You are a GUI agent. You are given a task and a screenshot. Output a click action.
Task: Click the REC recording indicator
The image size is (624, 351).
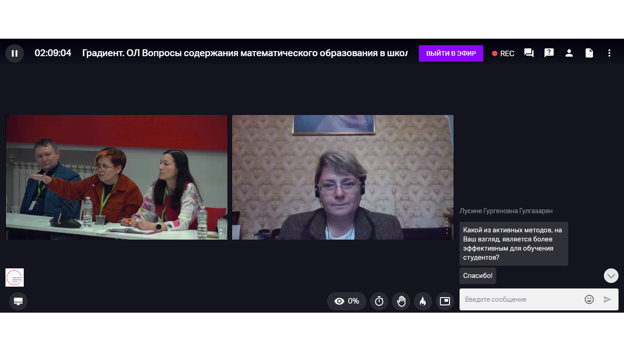coord(503,53)
